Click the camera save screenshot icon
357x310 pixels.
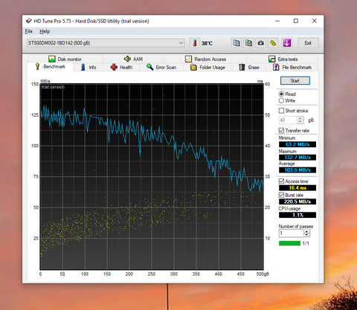(260, 43)
